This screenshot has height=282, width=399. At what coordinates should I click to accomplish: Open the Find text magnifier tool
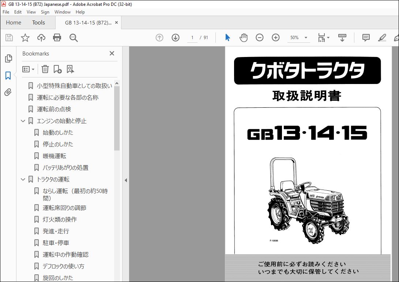74,38
